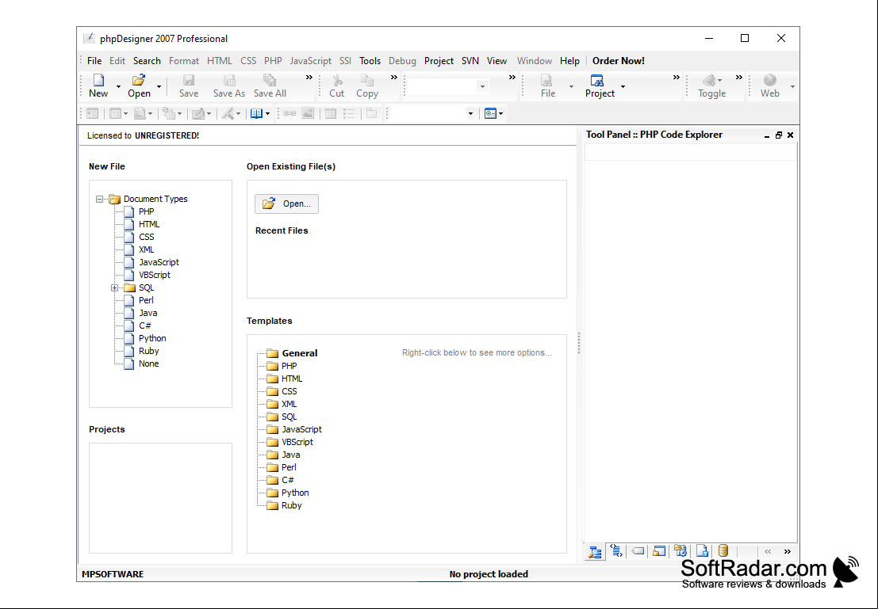Open the Search menu
Screen dimensions: 878x609
click(x=147, y=61)
